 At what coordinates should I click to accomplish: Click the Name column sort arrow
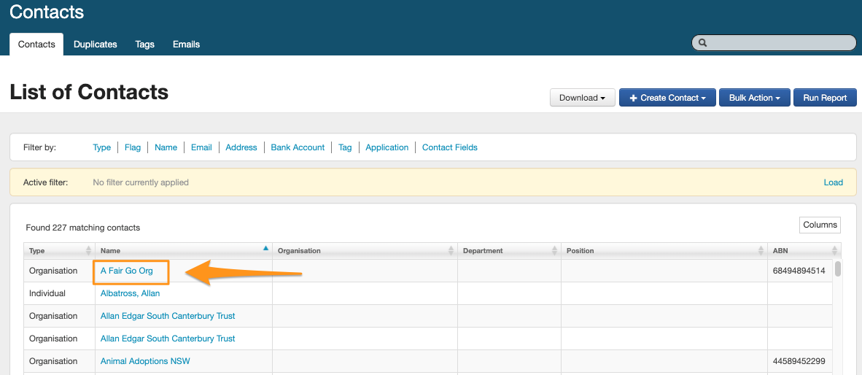265,250
